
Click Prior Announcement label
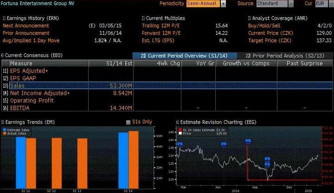point(26,33)
